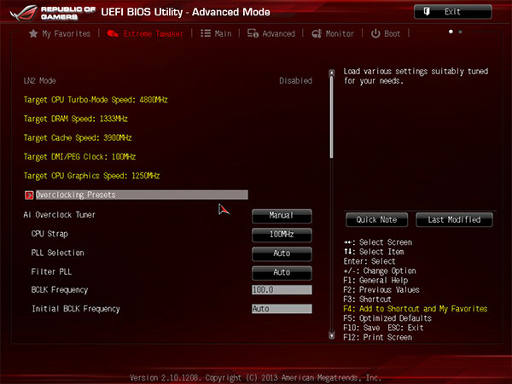Click F4 Add to Shortcut hint
The height and width of the screenshot is (384, 512).
click(x=416, y=309)
